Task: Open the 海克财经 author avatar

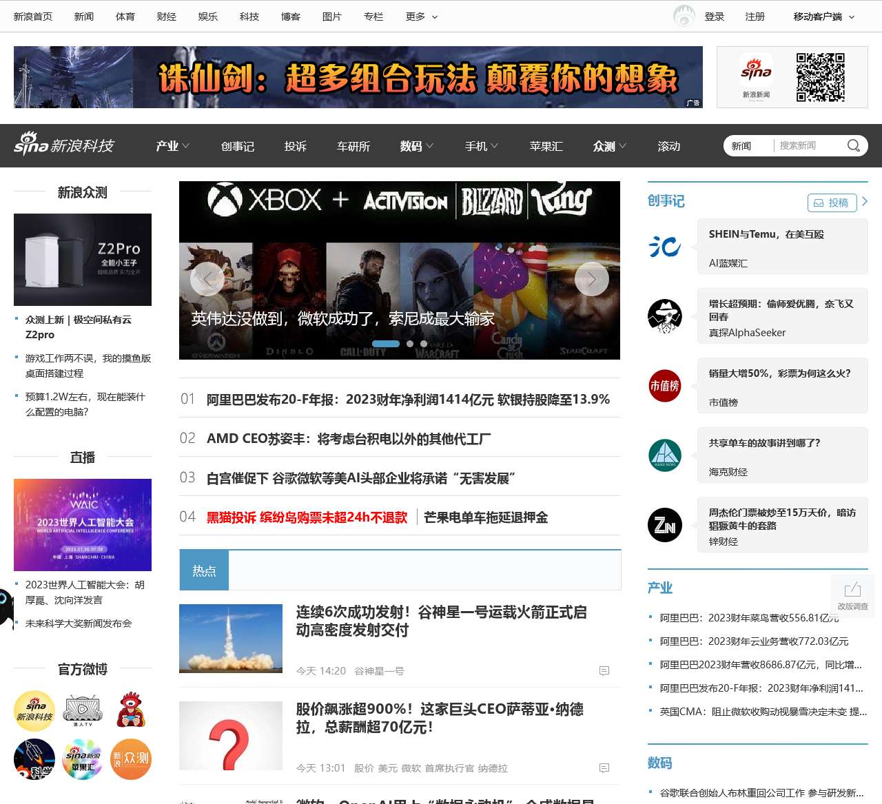Action: click(x=665, y=455)
